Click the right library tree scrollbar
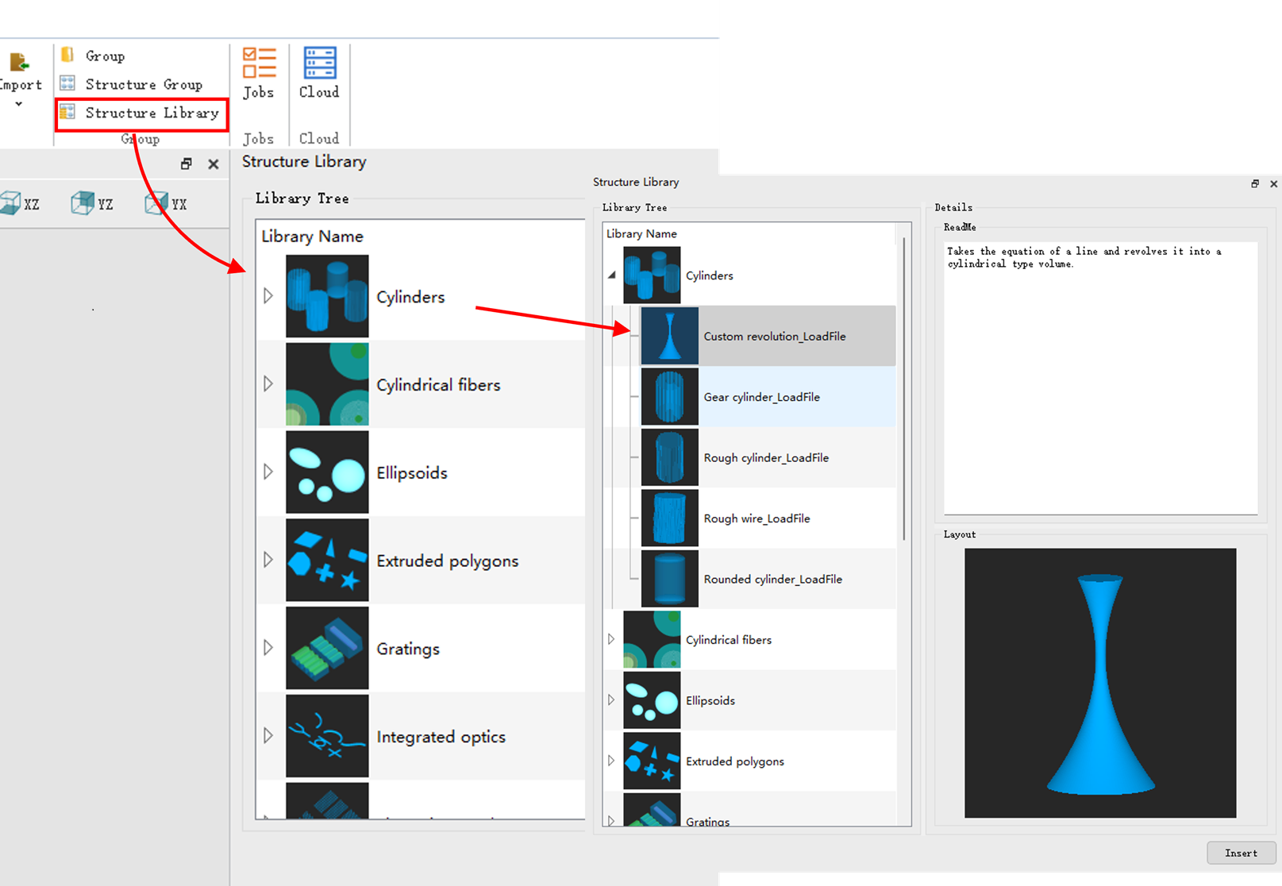This screenshot has height=886, width=1282. tap(903, 389)
